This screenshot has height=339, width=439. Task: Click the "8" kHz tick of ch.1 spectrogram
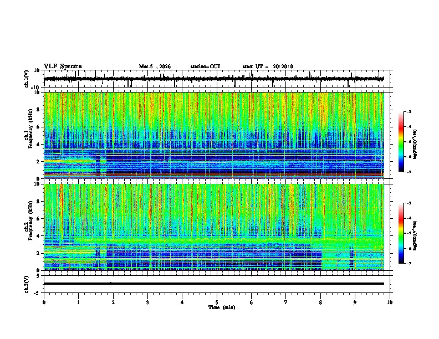38,110
